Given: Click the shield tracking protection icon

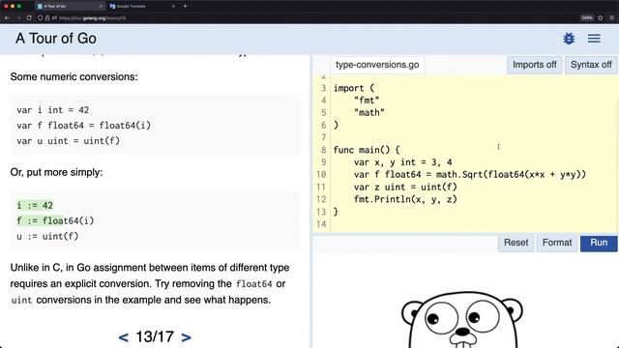Looking at the screenshot, I should click(x=40, y=17).
